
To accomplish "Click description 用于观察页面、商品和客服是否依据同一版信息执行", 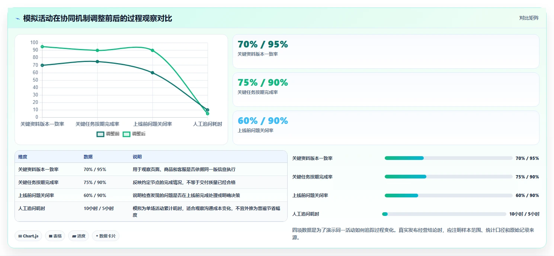I will (x=184, y=169).
